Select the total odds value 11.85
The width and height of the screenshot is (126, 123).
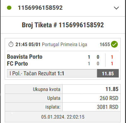[x=112, y=89]
